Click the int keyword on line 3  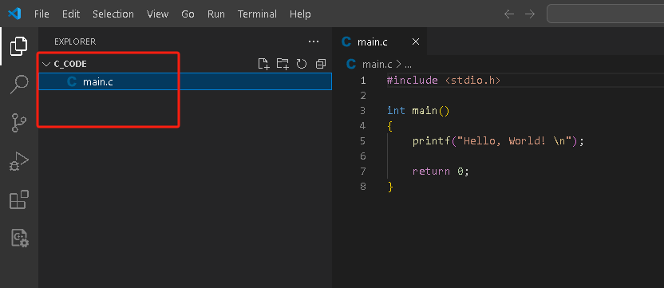pos(396,111)
